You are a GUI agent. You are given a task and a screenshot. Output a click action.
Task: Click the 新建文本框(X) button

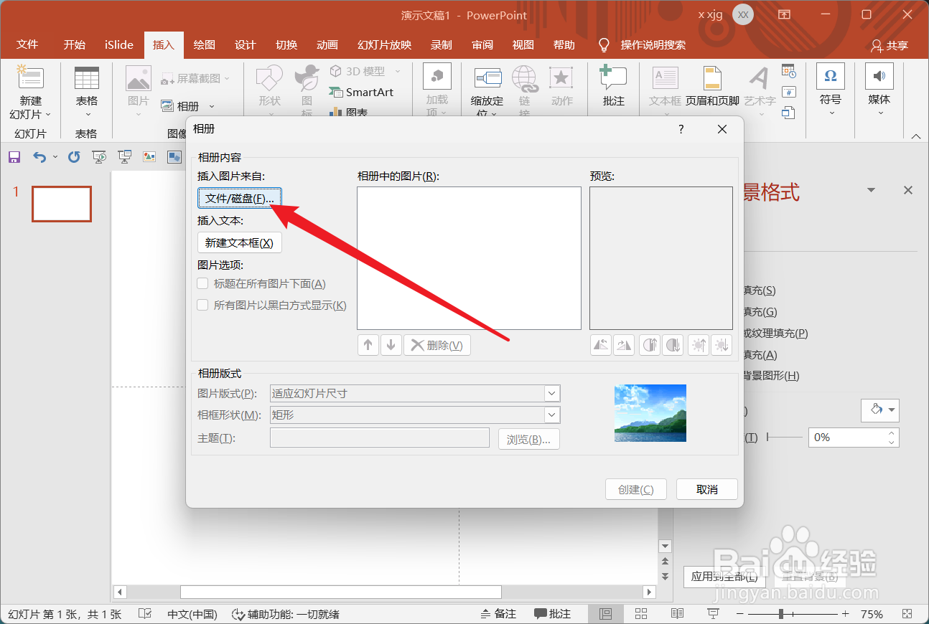pos(240,242)
